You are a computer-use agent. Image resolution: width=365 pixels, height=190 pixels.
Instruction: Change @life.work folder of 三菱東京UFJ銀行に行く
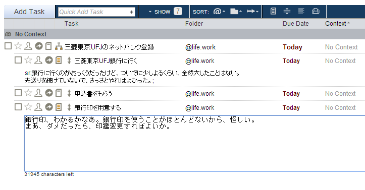click(200, 61)
